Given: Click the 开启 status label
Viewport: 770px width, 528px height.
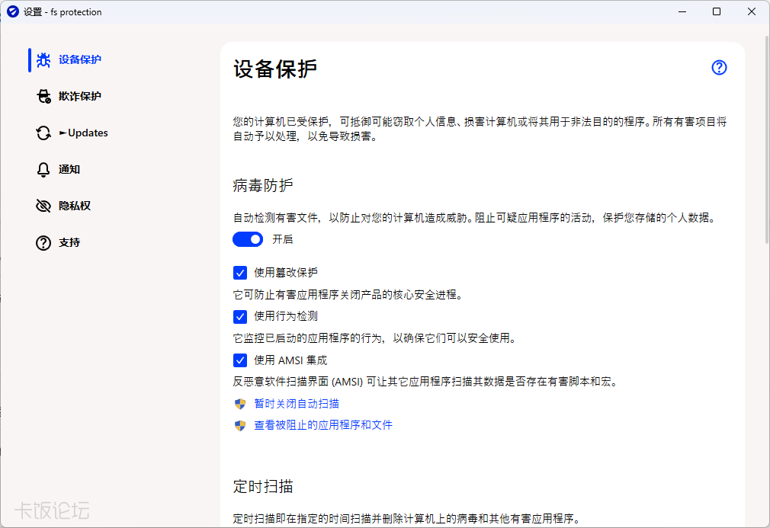Looking at the screenshot, I should coord(282,239).
